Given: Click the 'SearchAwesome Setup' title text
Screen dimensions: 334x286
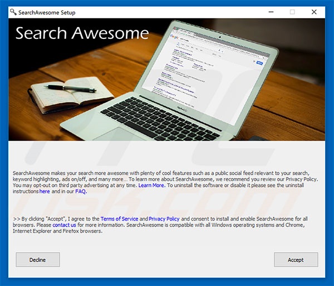Looking at the screenshot, I should pyautogui.click(x=47, y=13).
